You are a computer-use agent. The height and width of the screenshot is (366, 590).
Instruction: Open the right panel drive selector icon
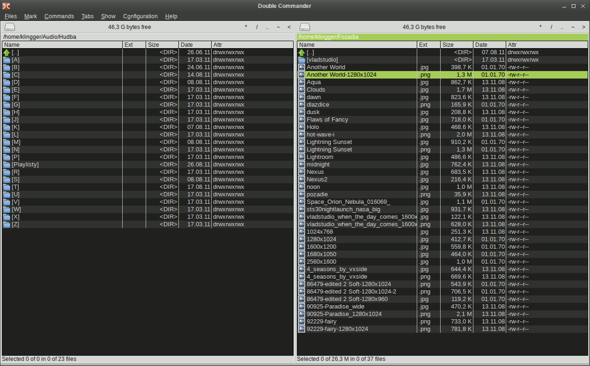click(x=305, y=27)
